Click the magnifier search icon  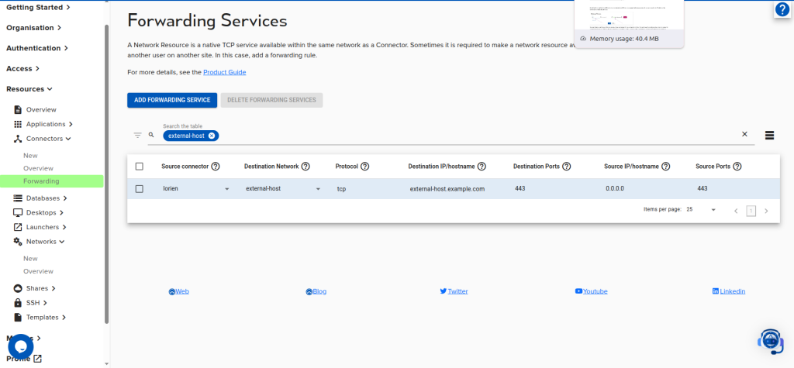151,135
